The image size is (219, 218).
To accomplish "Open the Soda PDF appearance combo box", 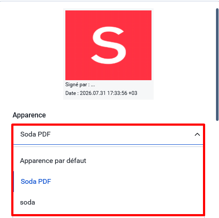I will click(108, 134).
